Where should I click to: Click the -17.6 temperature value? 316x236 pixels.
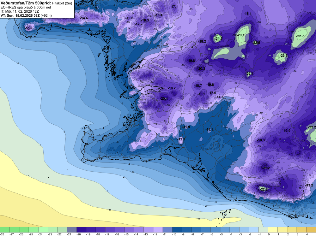click(212, 93)
